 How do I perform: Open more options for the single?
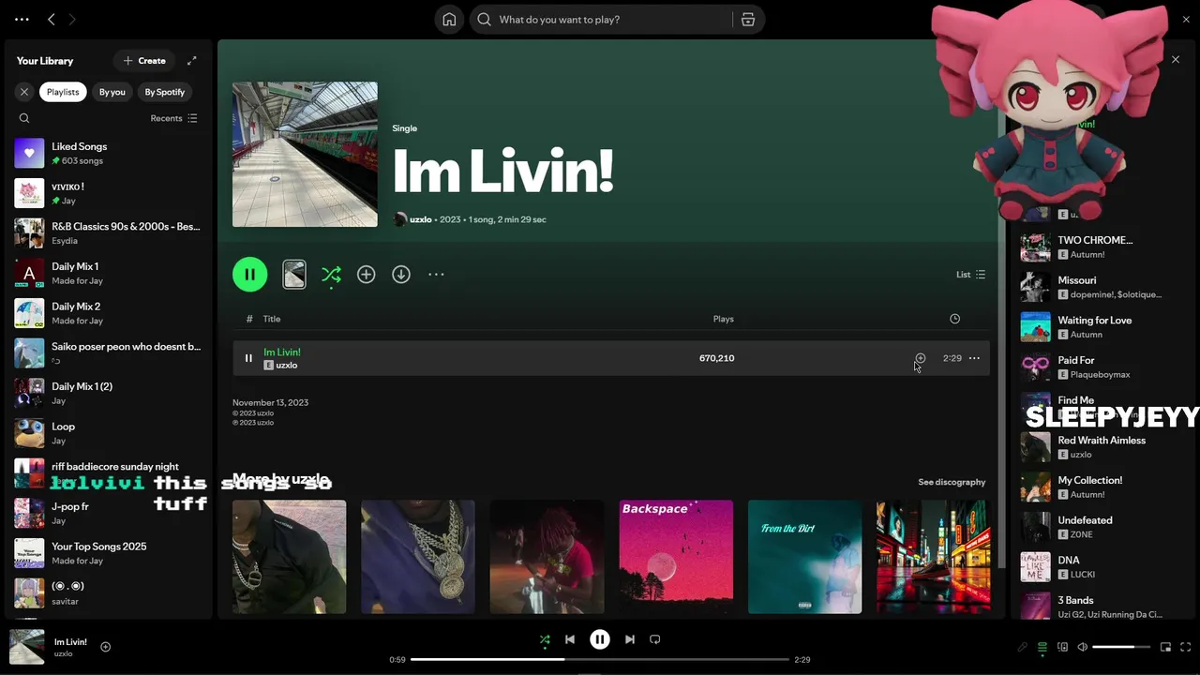pos(436,275)
